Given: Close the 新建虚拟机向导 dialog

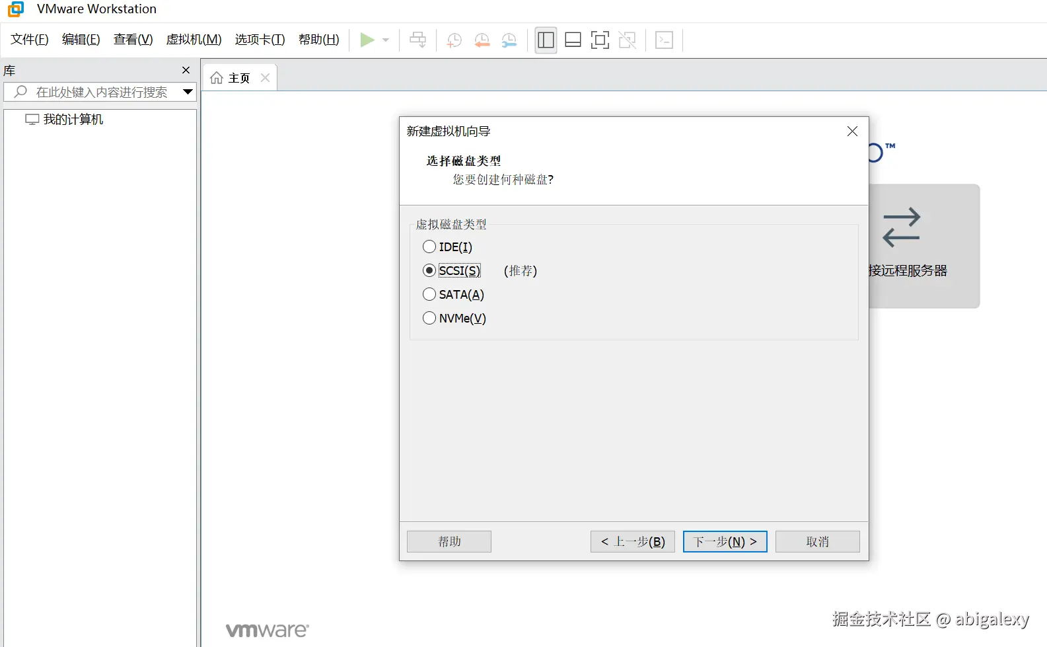Looking at the screenshot, I should pos(852,132).
